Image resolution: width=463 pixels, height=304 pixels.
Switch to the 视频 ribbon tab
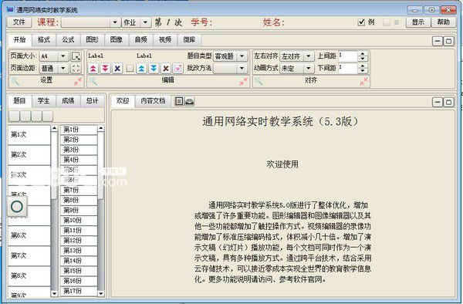165,40
